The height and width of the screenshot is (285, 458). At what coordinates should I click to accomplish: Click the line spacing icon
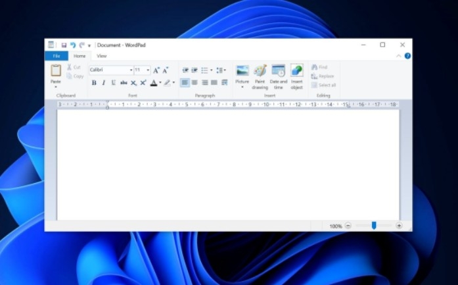pos(219,70)
